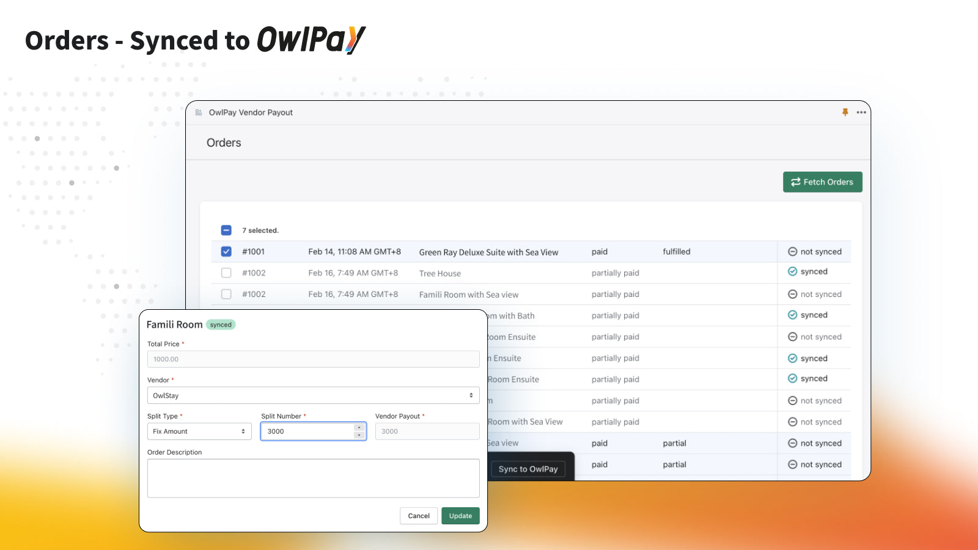
Task: Click the not synced icon on the bottom row
Action: (x=792, y=464)
